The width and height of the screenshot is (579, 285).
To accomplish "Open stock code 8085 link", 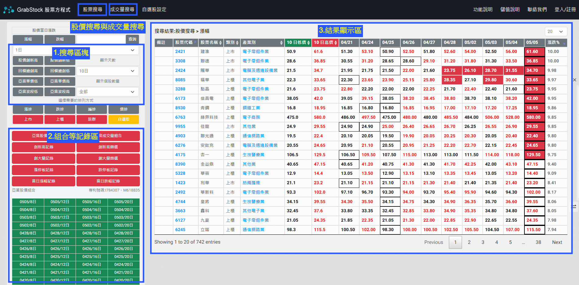I will coord(180,80).
